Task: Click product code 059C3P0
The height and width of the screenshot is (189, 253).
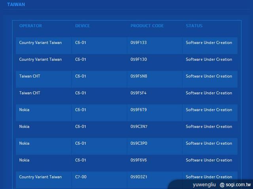Action: coord(138,143)
